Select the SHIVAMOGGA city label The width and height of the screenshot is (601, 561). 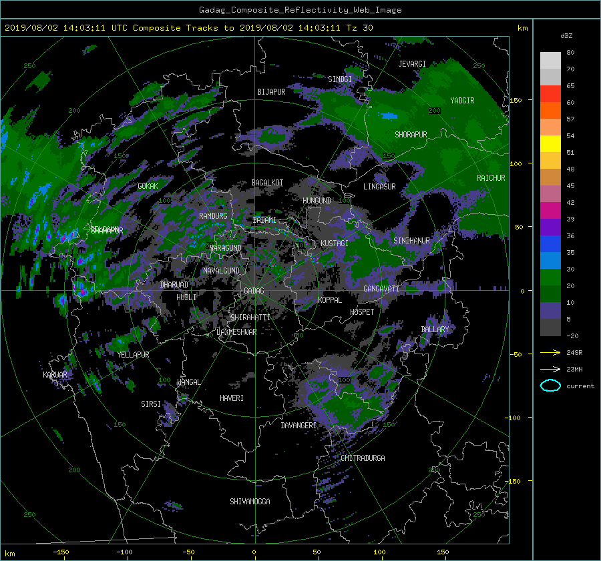point(250,502)
